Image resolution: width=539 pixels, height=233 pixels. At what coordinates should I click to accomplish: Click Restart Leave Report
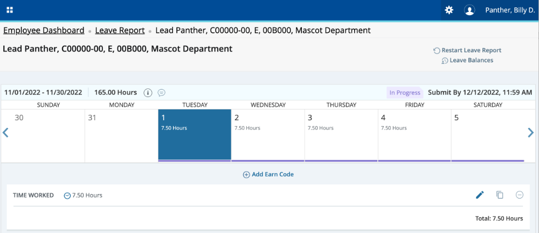click(467, 50)
